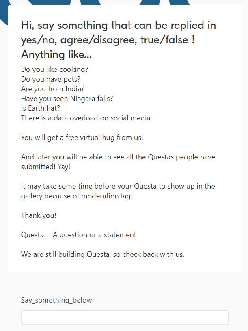Click the Say_something_below text input field
The width and height of the screenshot is (248, 331).
tap(125, 317)
